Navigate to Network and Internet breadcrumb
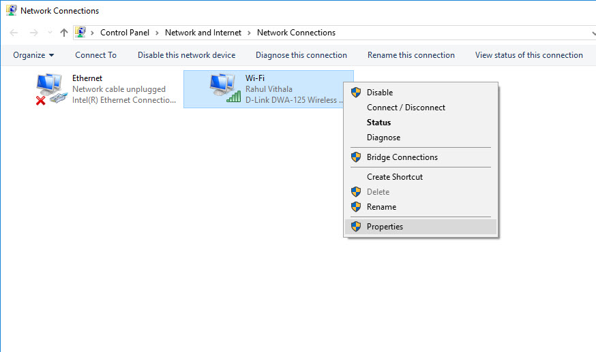The image size is (596, 352). 203,33
